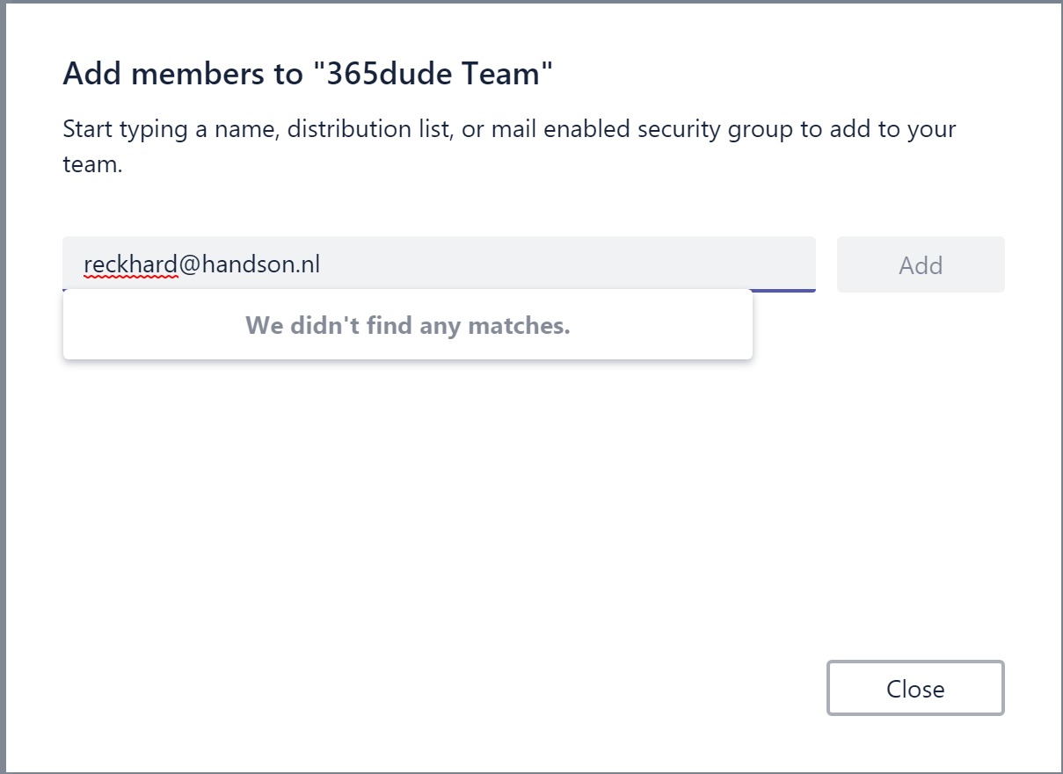Focus the member email input field
Viewport: 1063px width, 774px height.
(439, 264)
